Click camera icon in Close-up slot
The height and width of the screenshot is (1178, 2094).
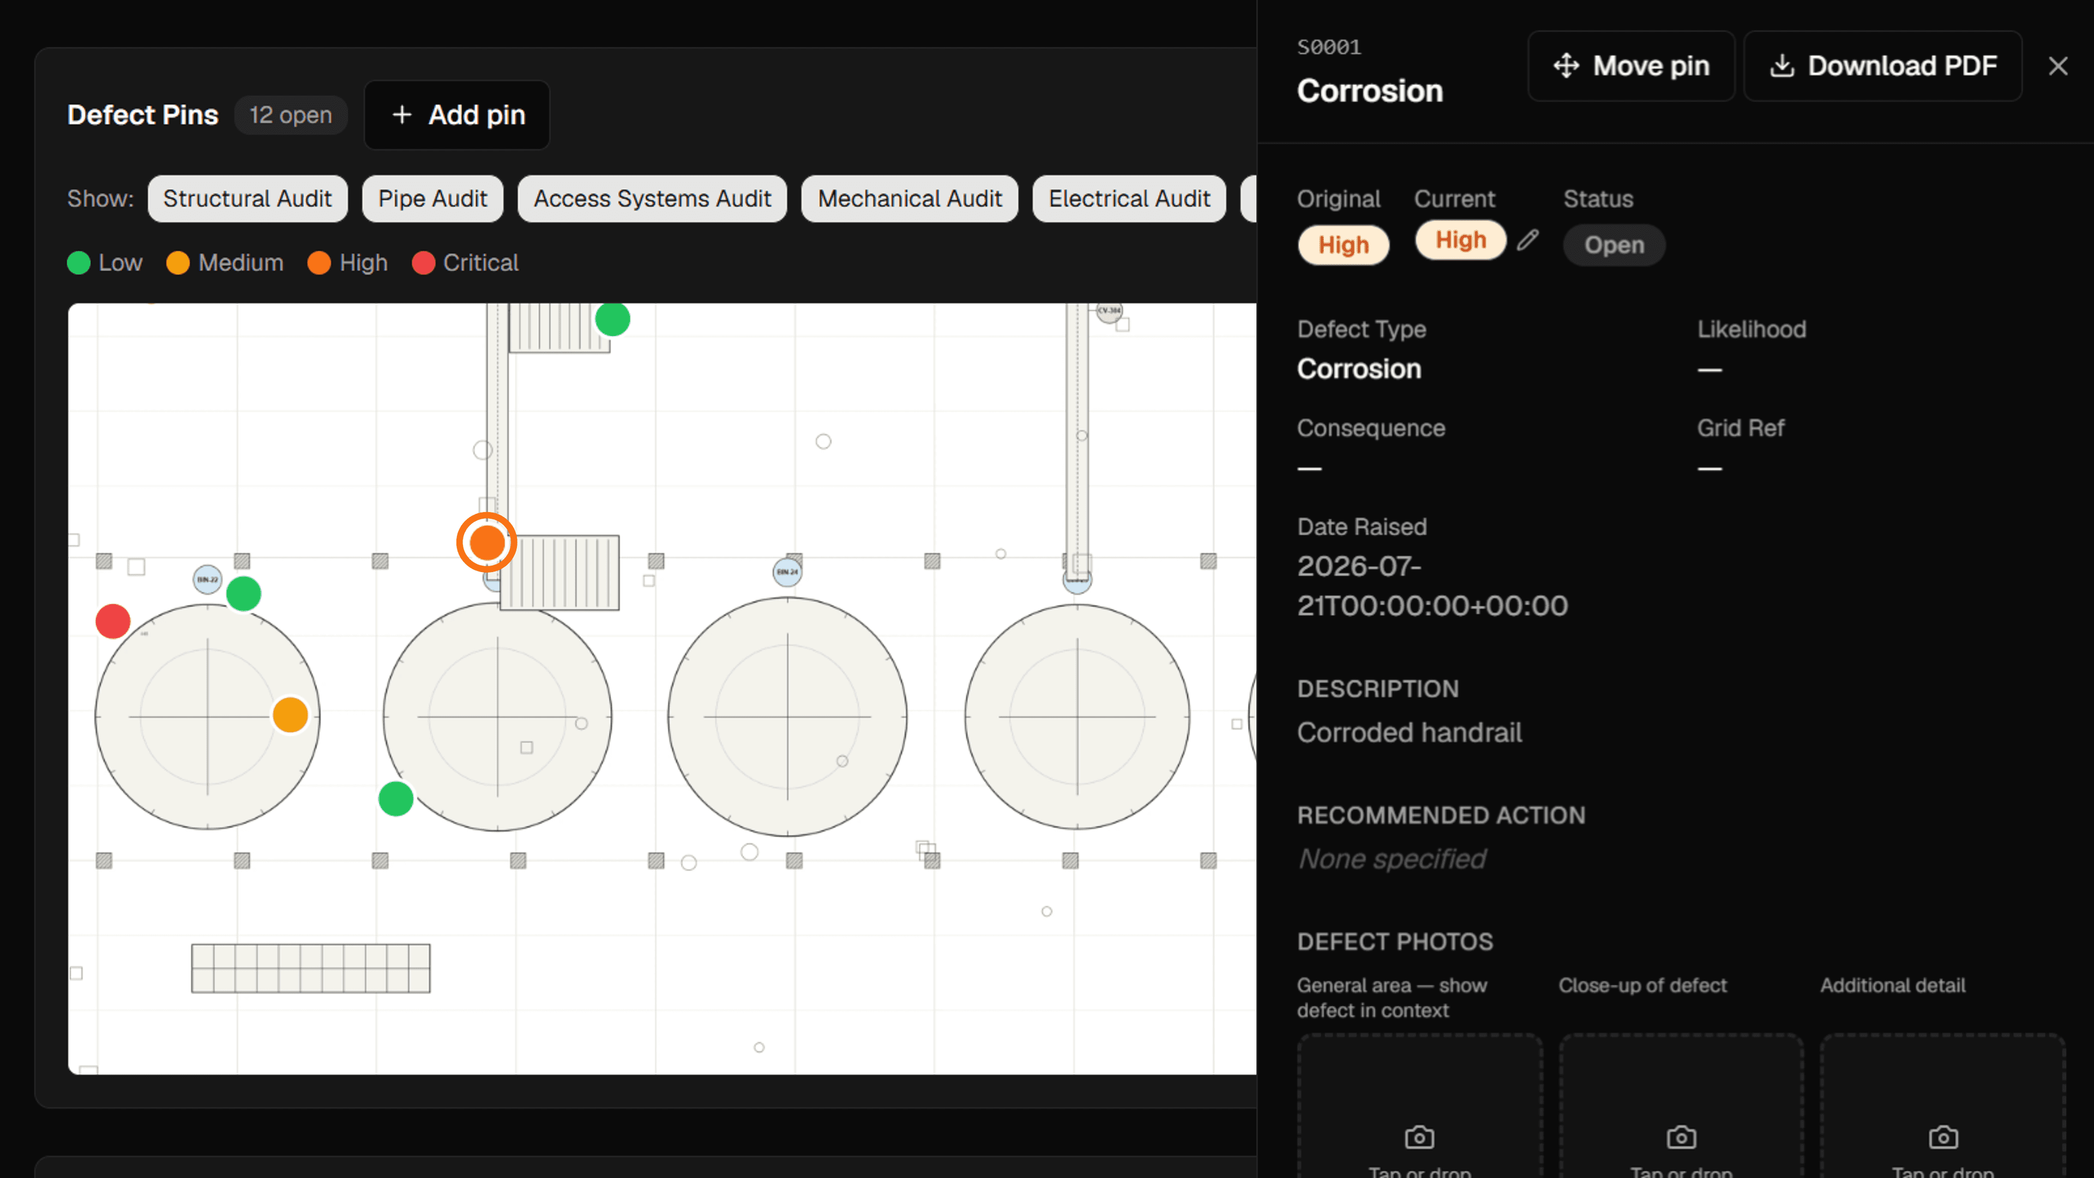pyautogui.click(x=1681, y=1137)
